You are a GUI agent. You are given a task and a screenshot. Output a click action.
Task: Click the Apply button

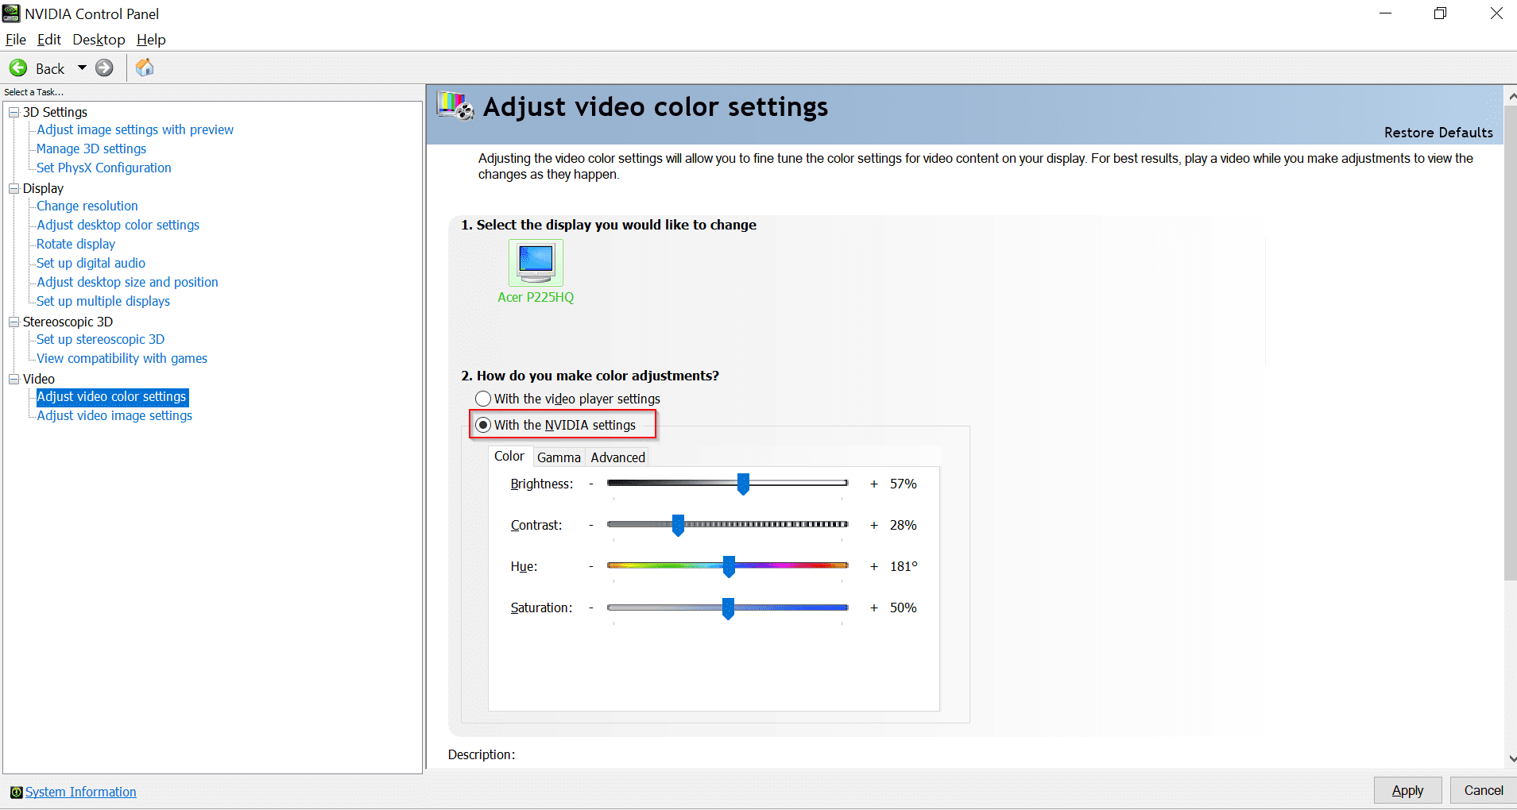point(1407,790)
